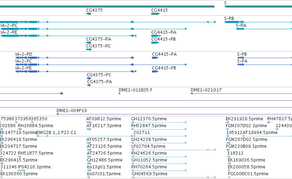Select the S-PB protein label
292x179 pixels.
tap(242, 54)
